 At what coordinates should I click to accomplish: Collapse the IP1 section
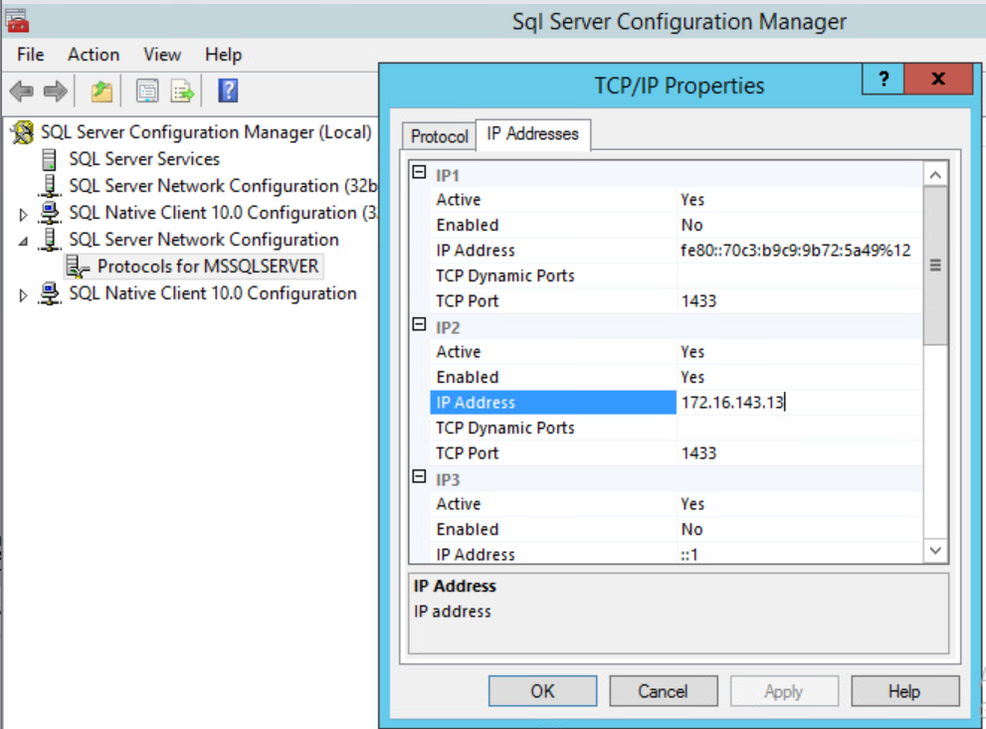point(420,172)
